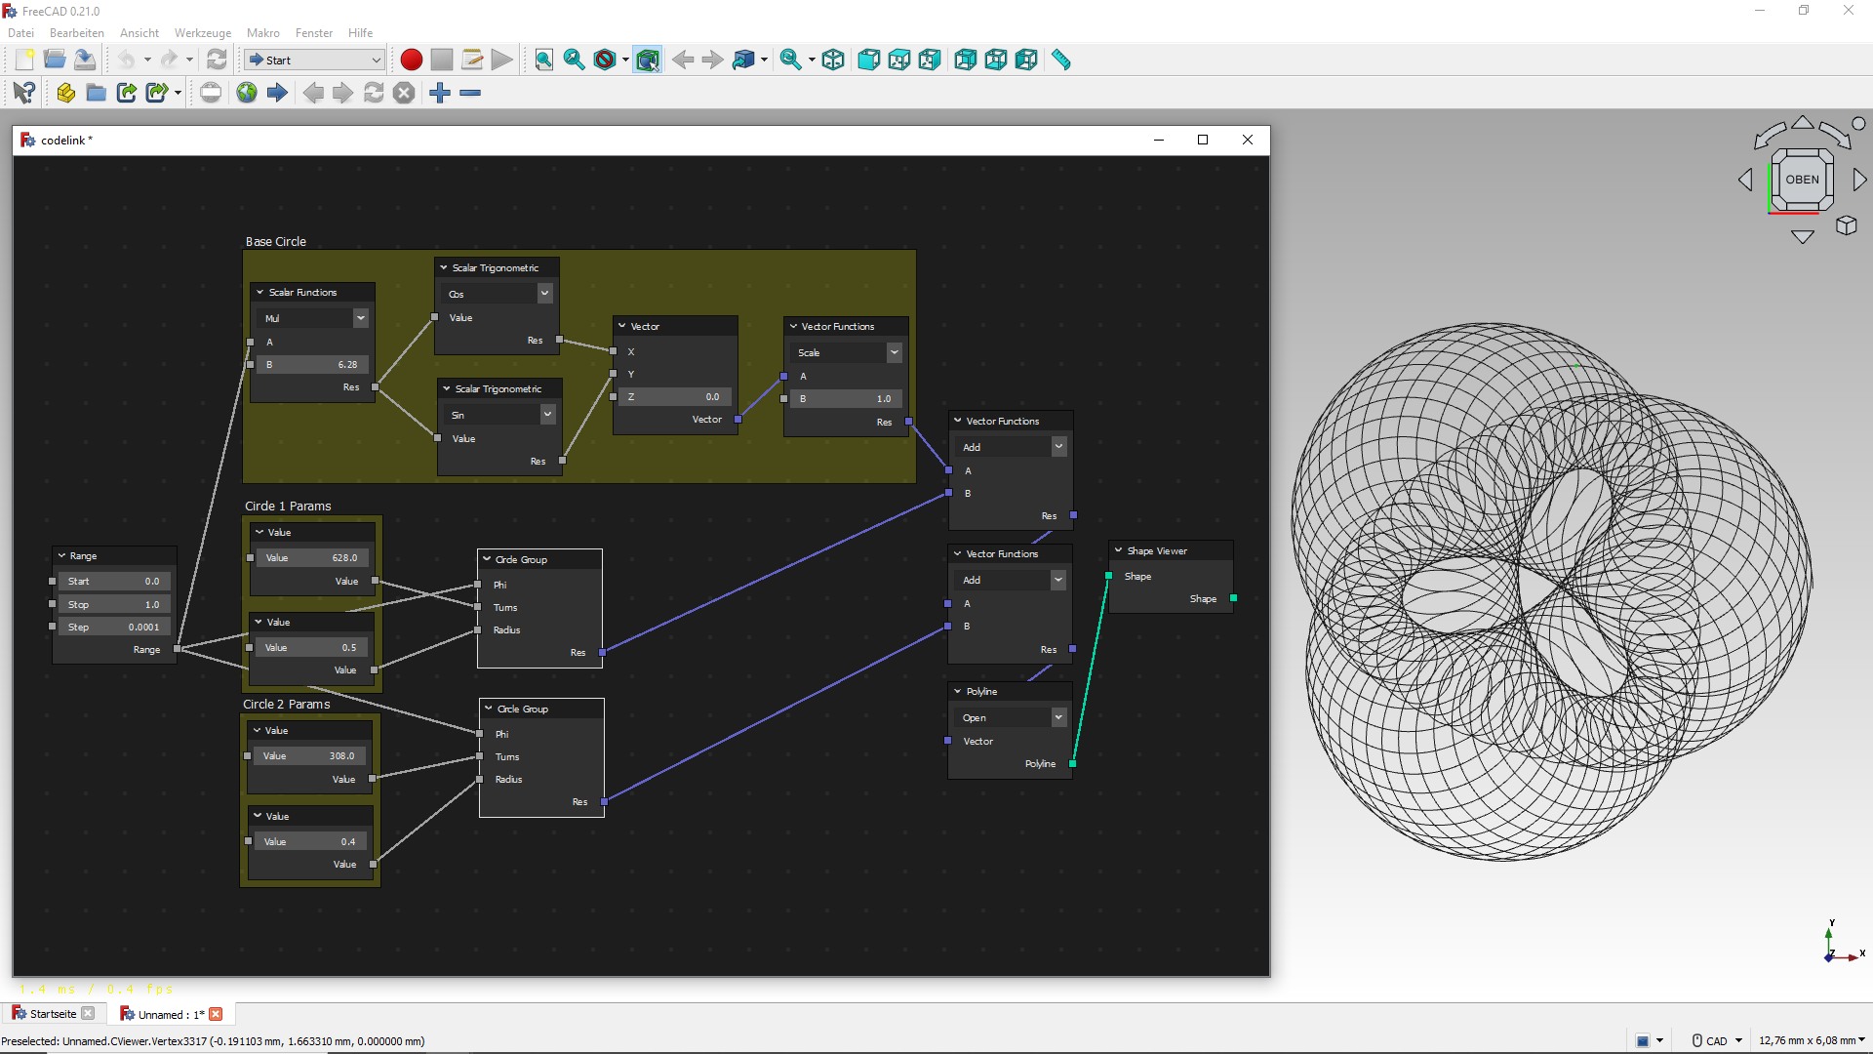The image size is (1873, 1054).
Task: Open the measure distance ruler tool
Action: coord(1061,61)
